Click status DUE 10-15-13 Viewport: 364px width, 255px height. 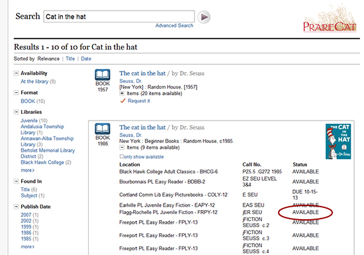pyautogui.click(x=305, y=195)
